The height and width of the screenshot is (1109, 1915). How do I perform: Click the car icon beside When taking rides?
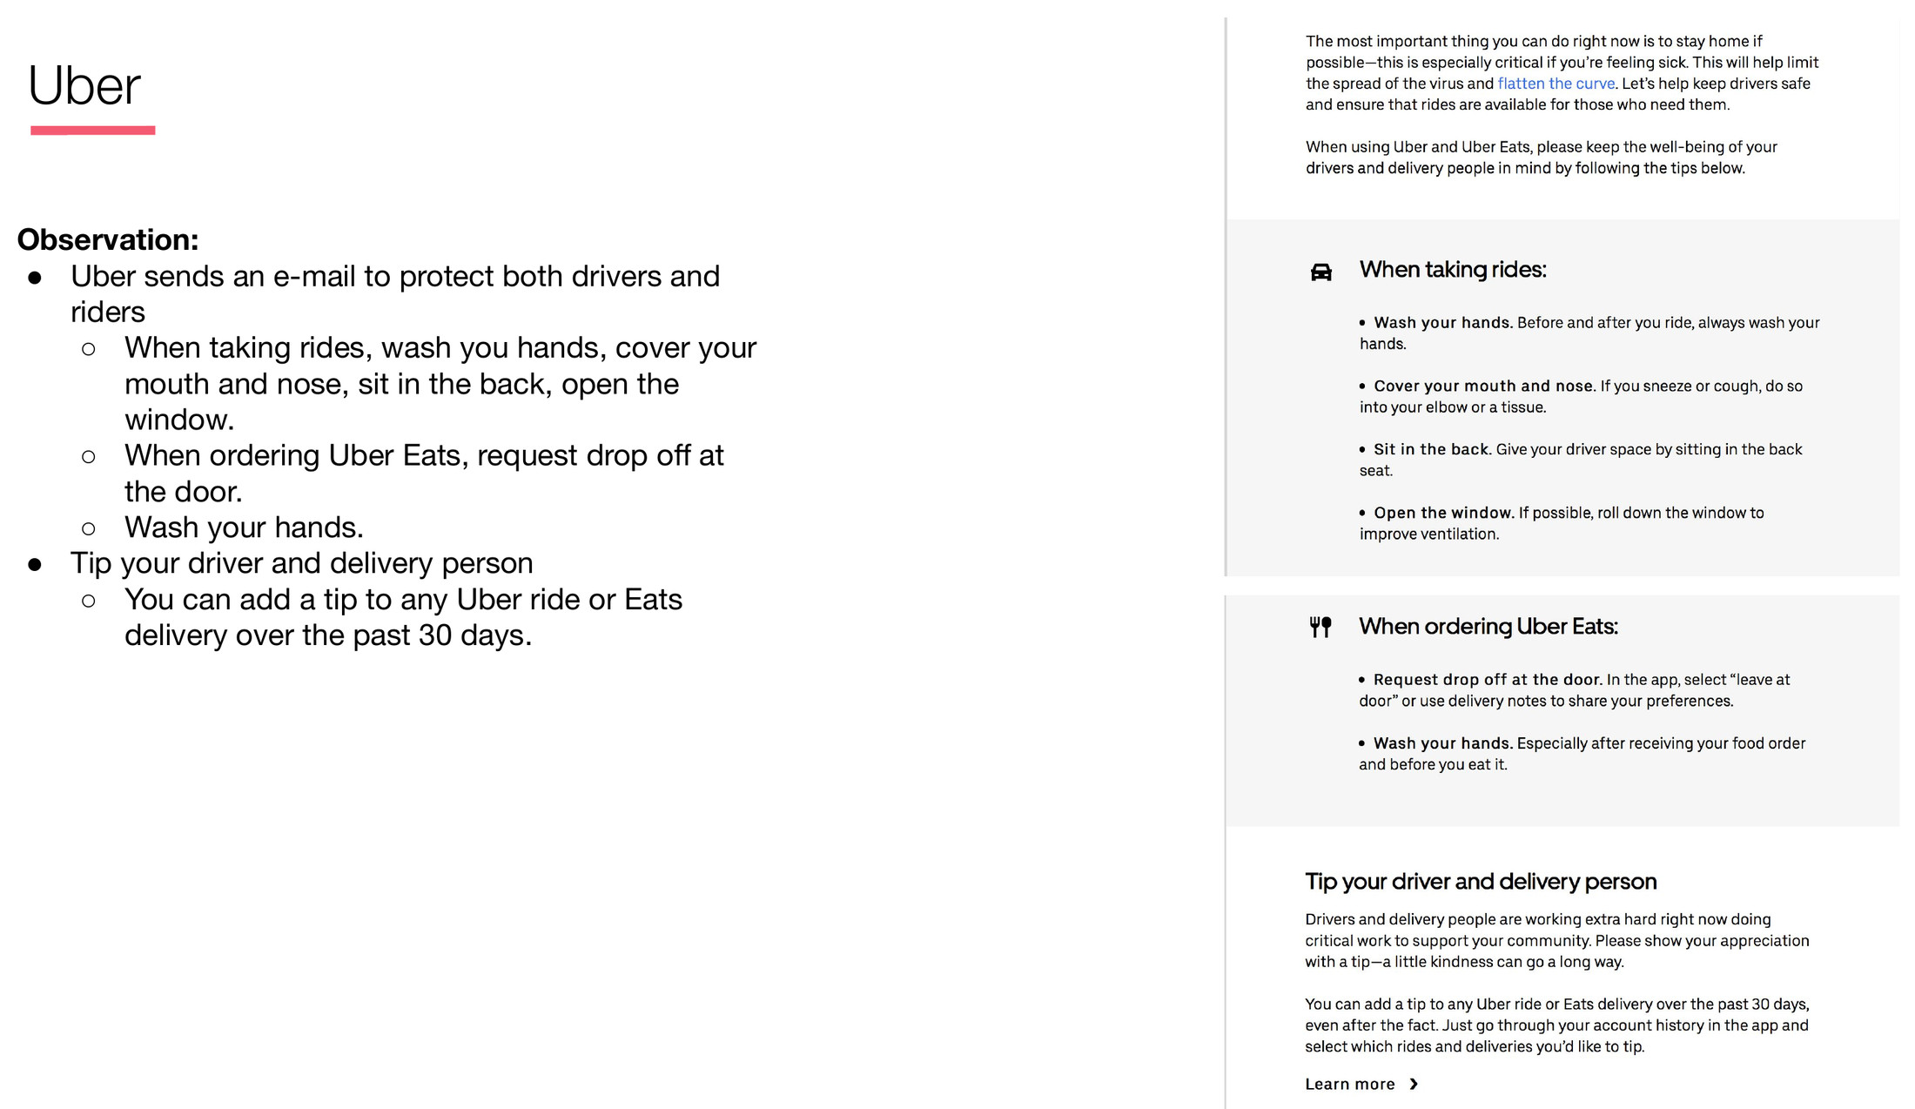1320,272
